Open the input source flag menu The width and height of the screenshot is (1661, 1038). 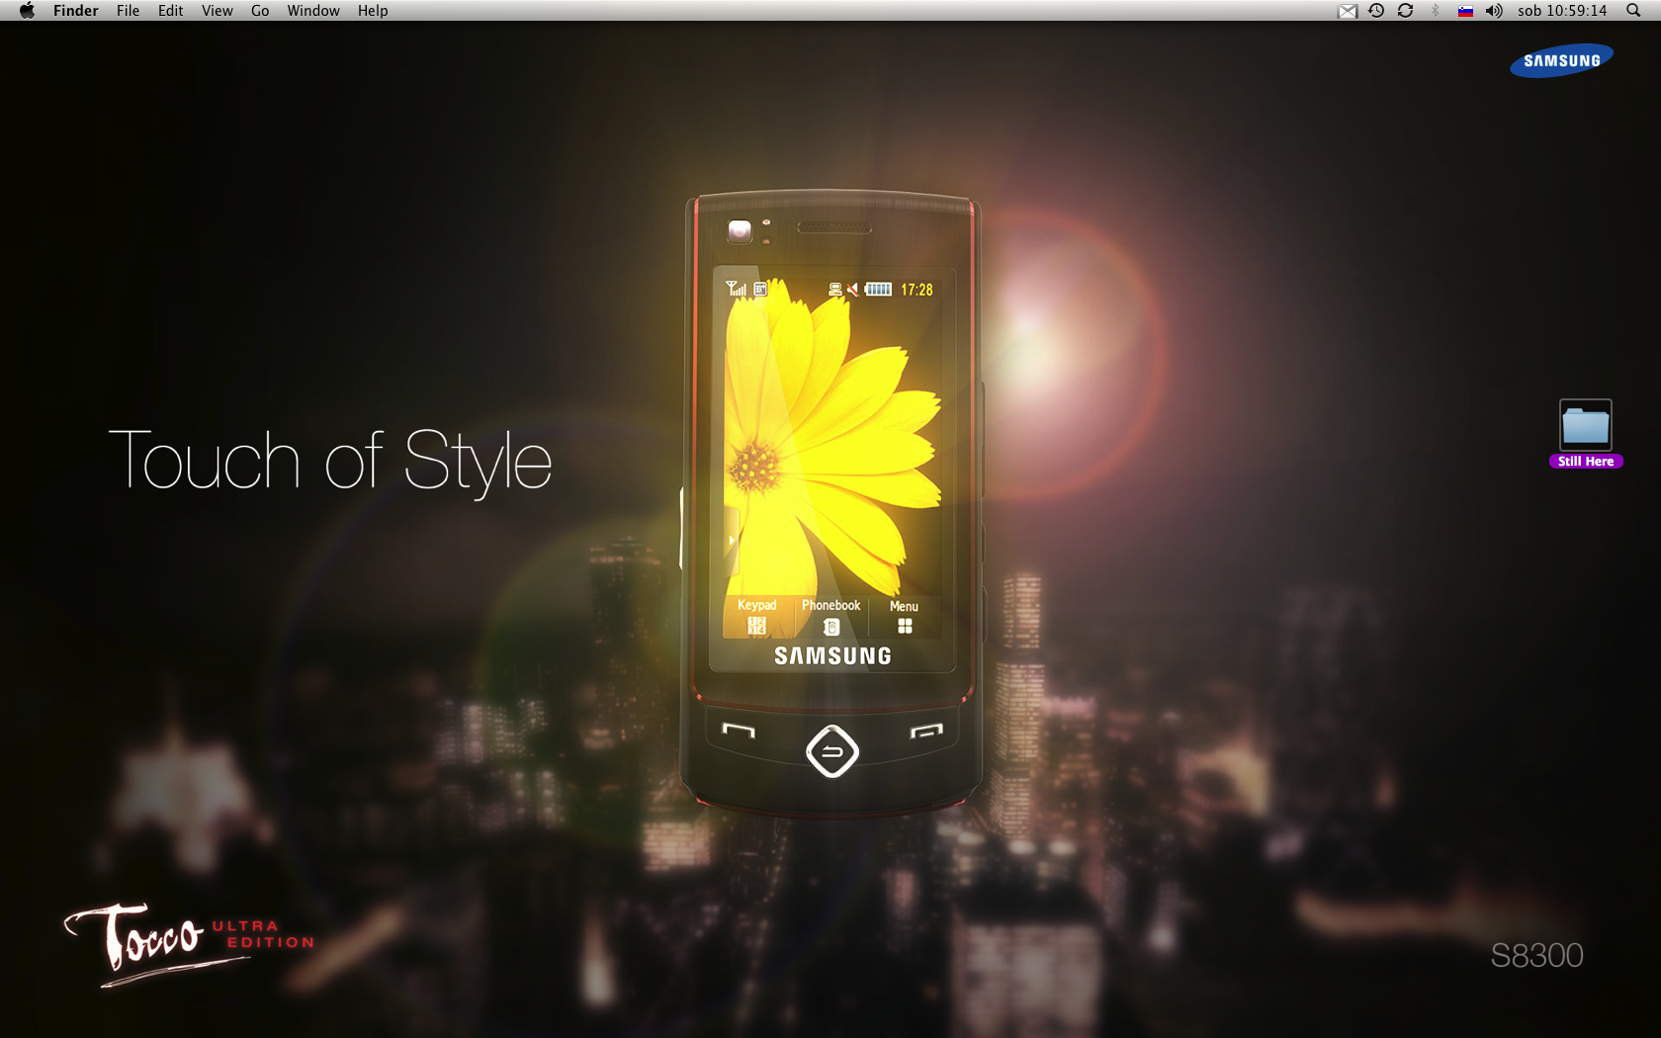tap(1465, 11)
